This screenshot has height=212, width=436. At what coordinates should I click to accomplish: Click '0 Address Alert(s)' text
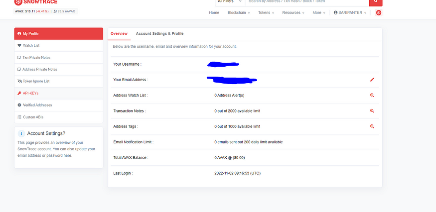point(229,96)
